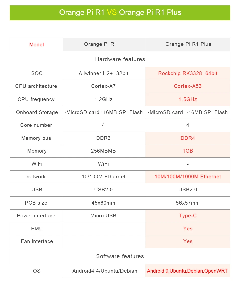This screenshot has width=241, height=291.
Task: Click the Micro USB cell
Action: (103, 216)
